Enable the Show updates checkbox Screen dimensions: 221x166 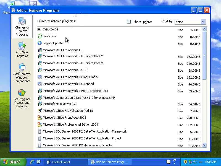coord(129,22)
